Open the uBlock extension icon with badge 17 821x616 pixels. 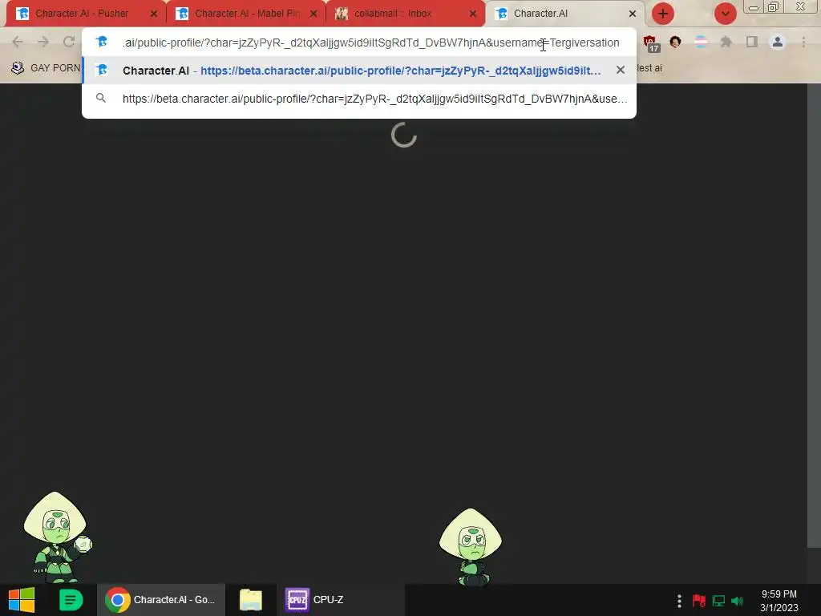[651, 43]
